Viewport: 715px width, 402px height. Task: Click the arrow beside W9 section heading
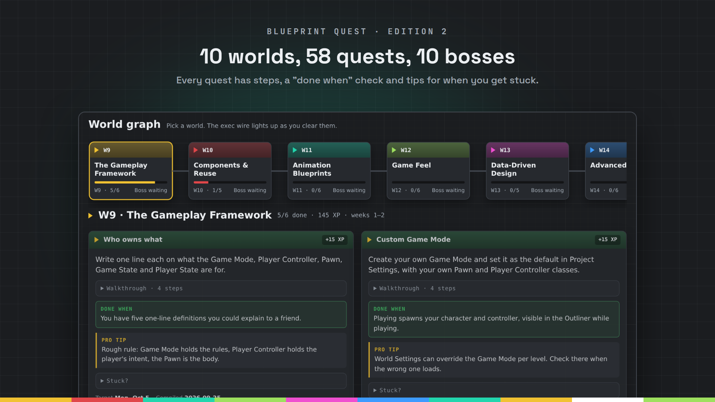point(90,216)
